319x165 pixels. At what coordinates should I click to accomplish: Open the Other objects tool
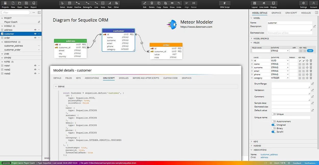[x=116, y=4]
